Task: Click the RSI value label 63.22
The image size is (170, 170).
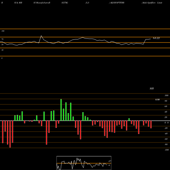Action: point(156,38)
